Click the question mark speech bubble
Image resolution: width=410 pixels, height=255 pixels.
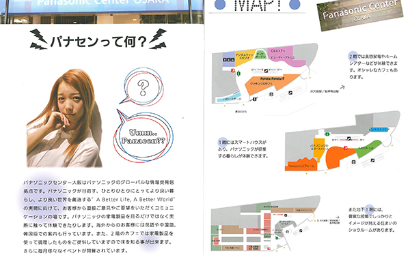click(143, 87)
